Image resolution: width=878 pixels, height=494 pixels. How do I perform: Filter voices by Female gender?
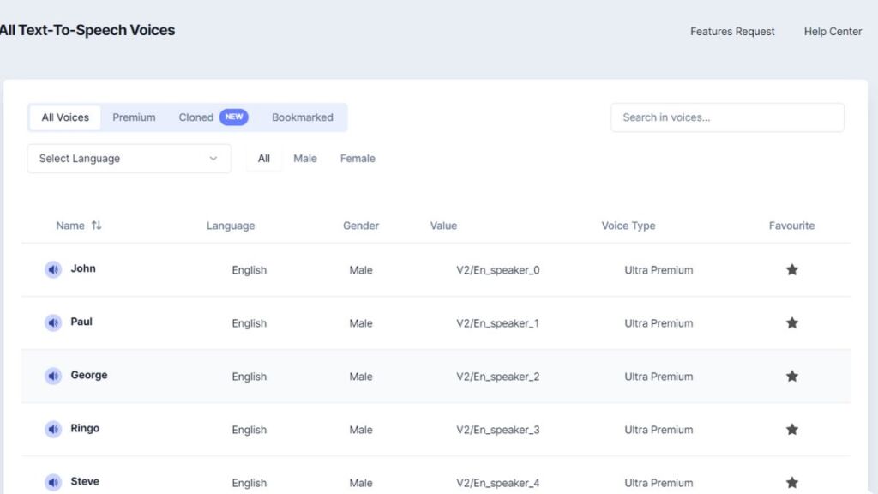coord(358,159)
